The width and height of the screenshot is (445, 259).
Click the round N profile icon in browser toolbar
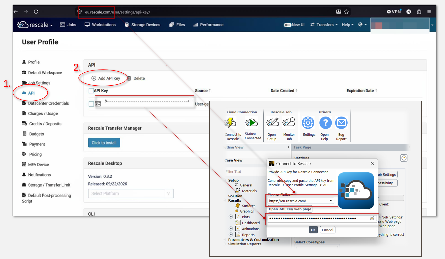coord(409,12)
